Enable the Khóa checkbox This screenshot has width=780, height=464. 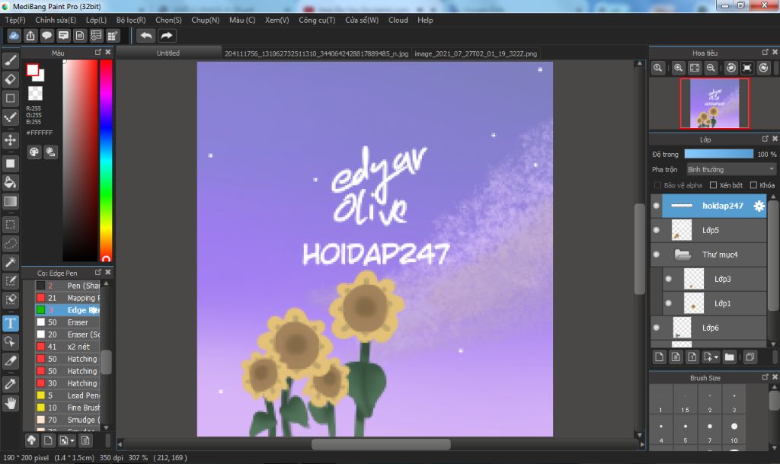point(753,185)
